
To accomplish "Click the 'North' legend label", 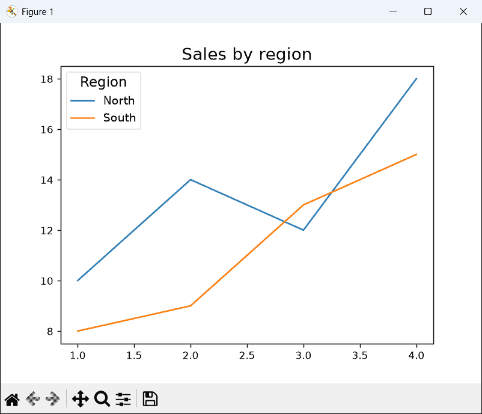I will pos(119,100).
